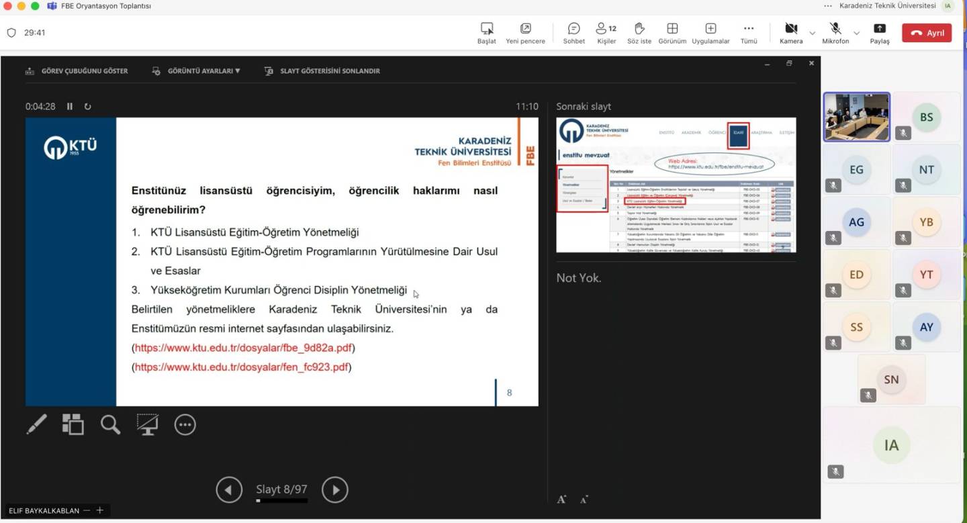
Task: Open meeting in Yeni pencere
Action: (526, 33)
